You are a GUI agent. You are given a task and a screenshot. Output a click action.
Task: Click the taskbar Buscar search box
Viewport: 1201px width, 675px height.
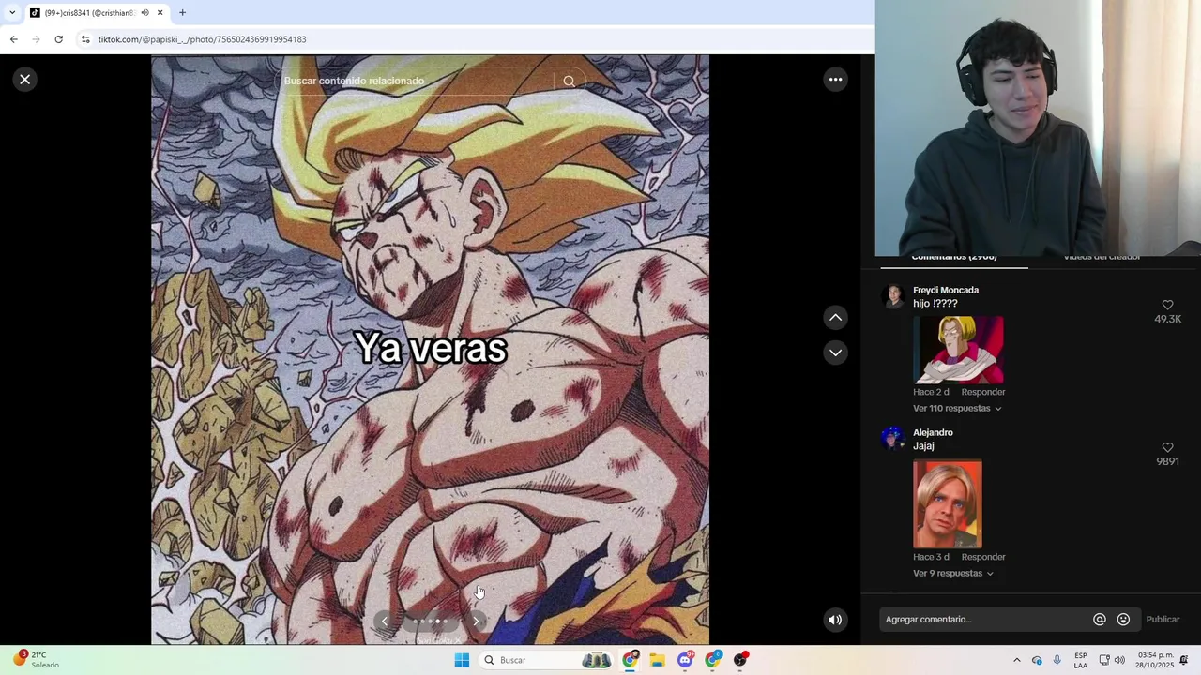(x=548, y=660)
